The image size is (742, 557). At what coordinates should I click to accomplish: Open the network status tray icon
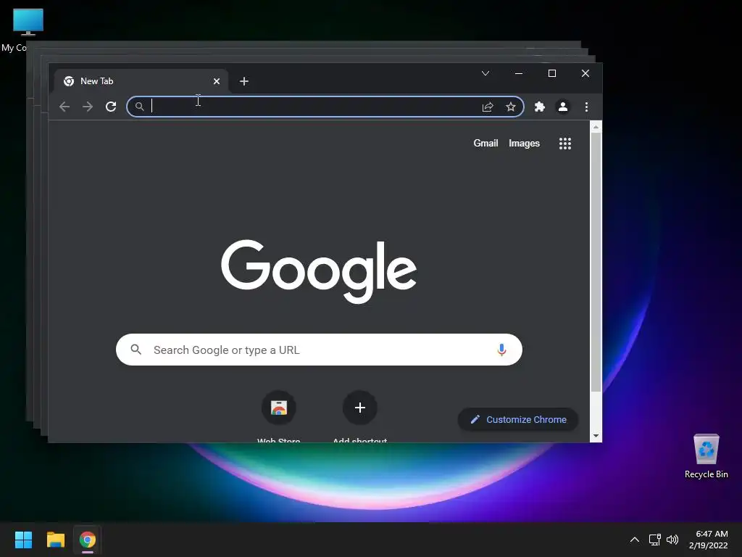[654, 540]
